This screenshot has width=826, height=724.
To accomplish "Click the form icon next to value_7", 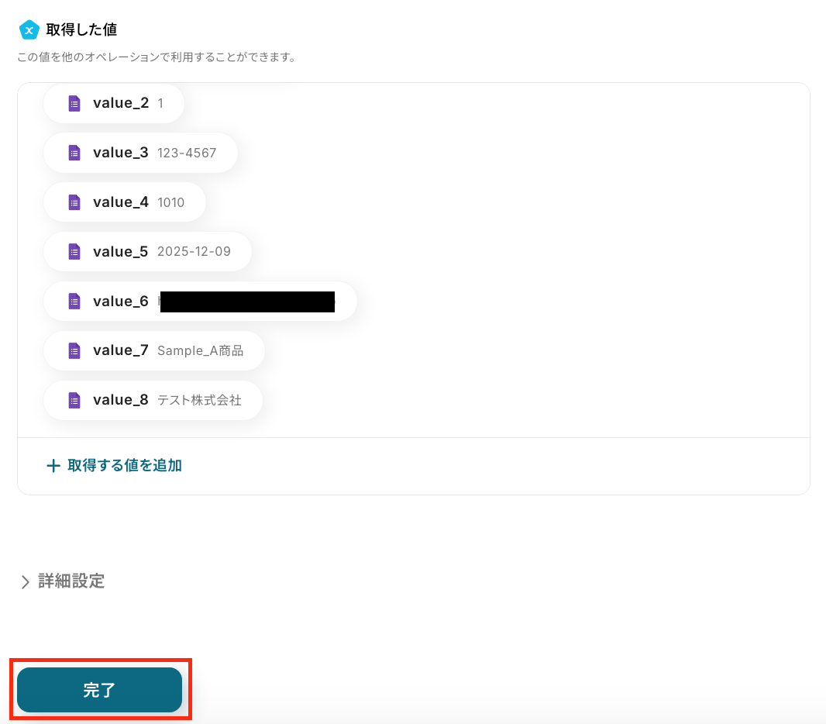I will pyautogui.click(x=74, y=351).
